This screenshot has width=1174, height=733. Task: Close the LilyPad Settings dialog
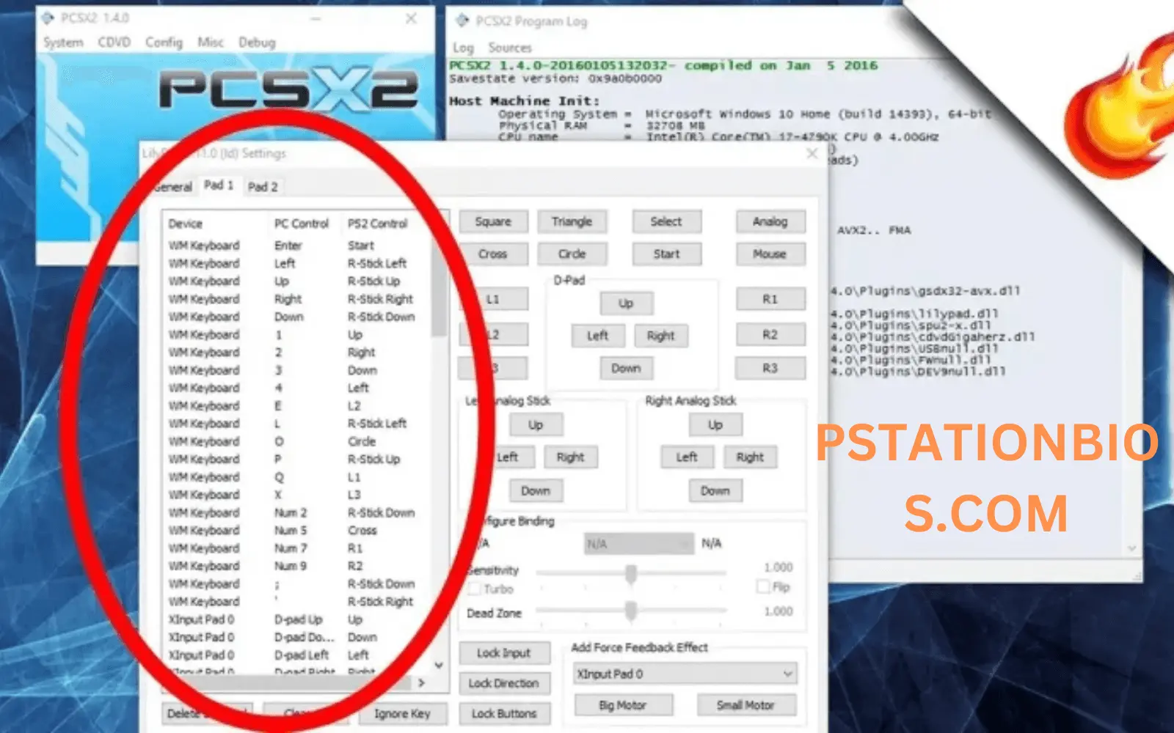[x=812, y=153]
